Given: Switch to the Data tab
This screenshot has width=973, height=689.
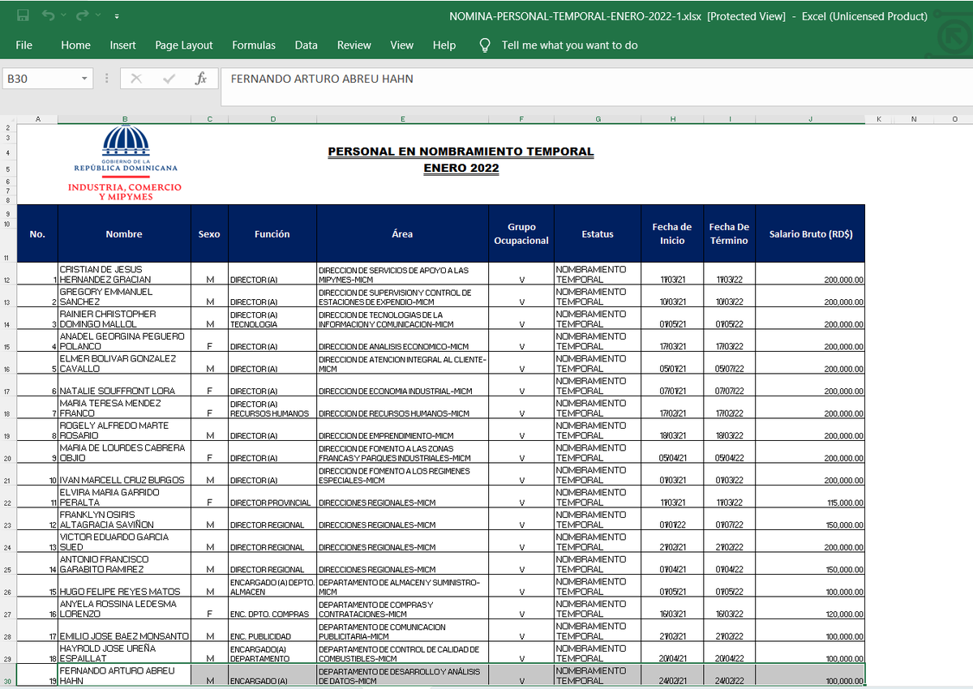Looking at the screenshot, I should (x=306, y=45).
